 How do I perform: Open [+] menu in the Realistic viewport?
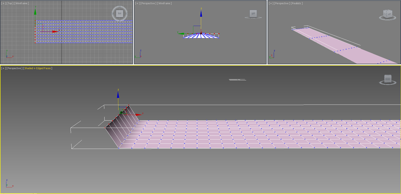[271, 3]
